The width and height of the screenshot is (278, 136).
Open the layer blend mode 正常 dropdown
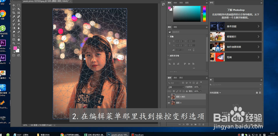tap(176, 87)
